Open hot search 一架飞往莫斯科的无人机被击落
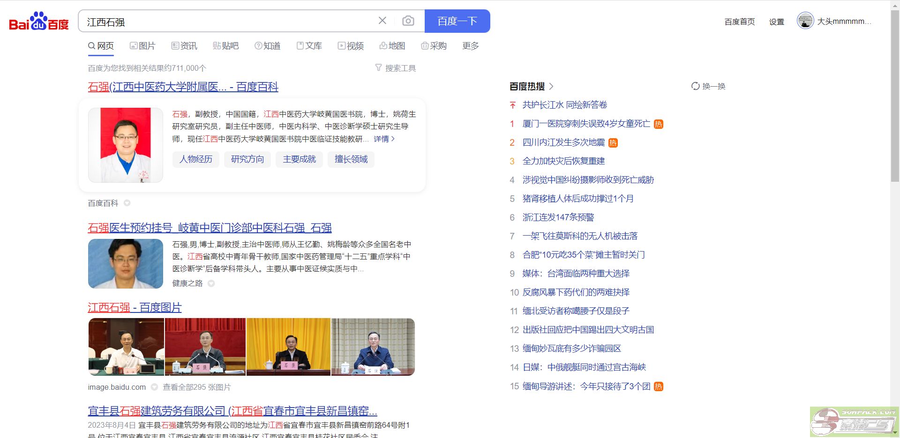This screenshot has height=438, width=900. click(580, 236)
